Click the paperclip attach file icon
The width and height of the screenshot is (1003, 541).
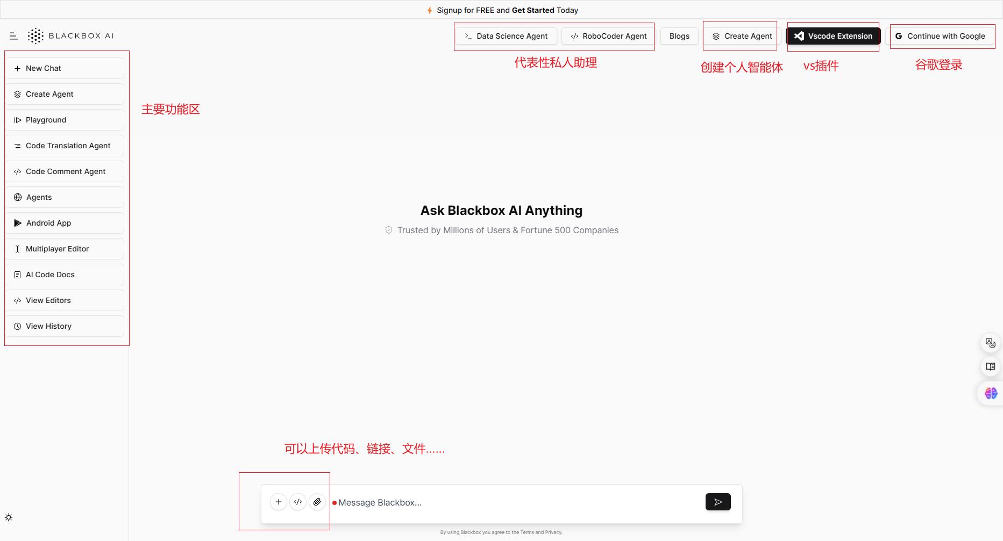click(x=317, y=502)
